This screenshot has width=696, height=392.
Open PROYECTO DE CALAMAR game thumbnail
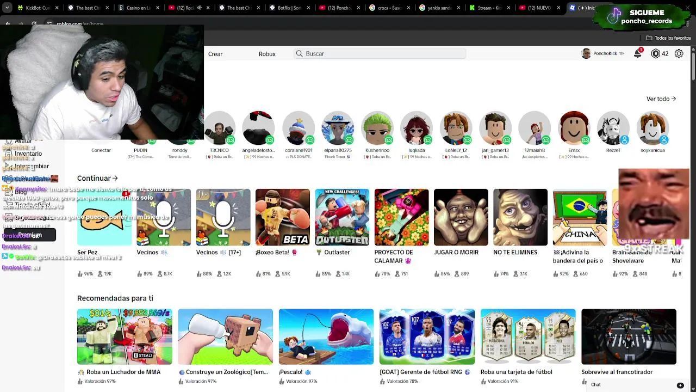click(401, 217)
